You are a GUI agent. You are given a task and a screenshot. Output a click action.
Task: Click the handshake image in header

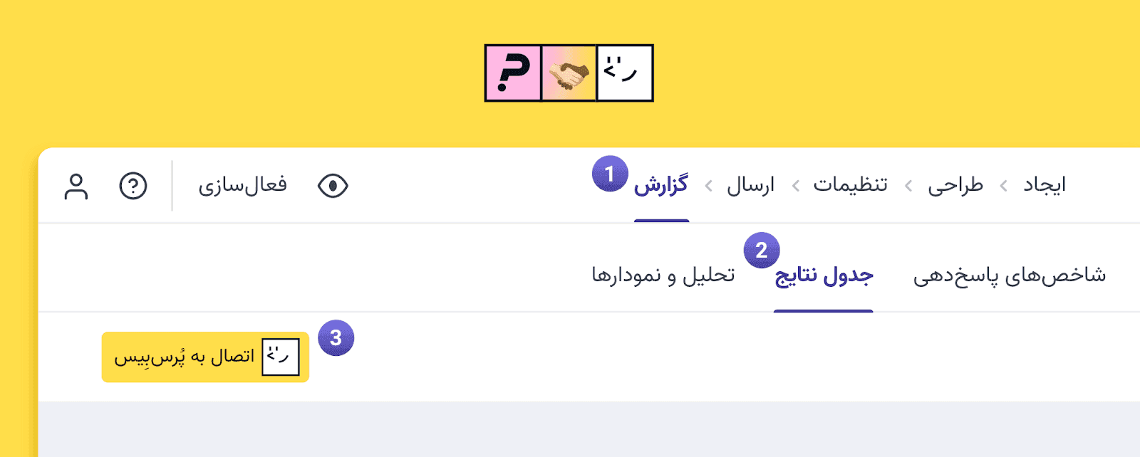coord(569,73)
